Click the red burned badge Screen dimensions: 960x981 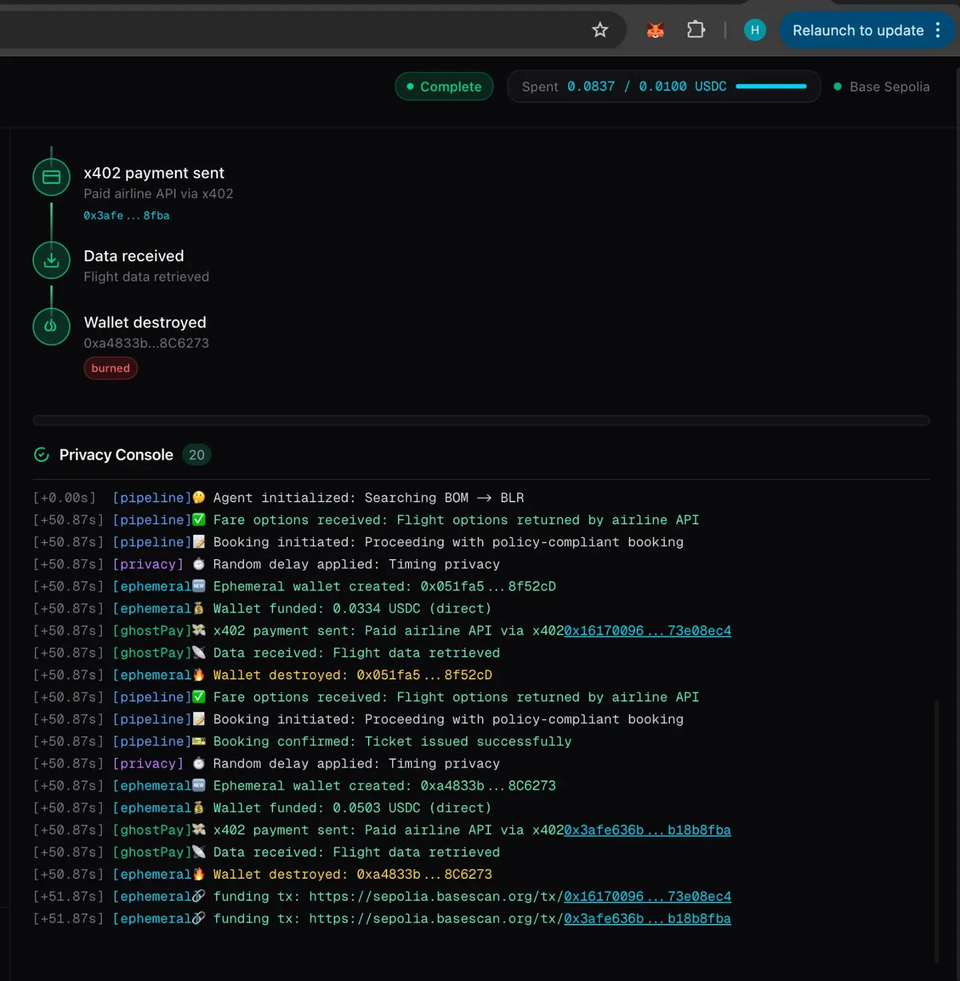tap(111, 368)
